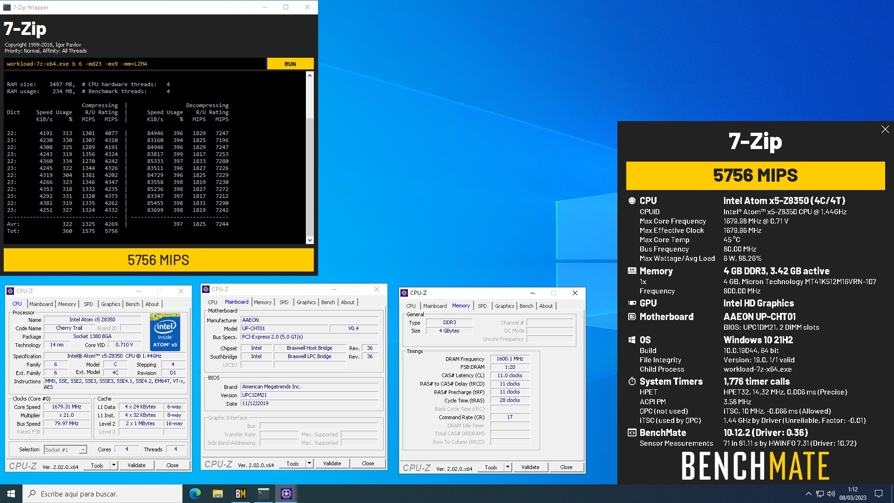Click Validate in the CPU-Z CPU window
894x503 pixels.
click(136, 465)
